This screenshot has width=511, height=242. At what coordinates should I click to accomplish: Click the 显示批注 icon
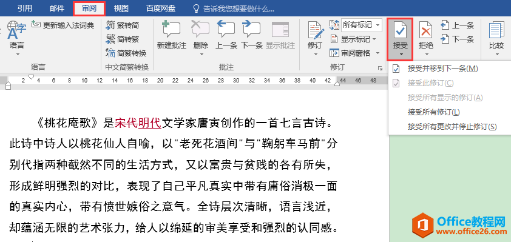coord(280,30)
